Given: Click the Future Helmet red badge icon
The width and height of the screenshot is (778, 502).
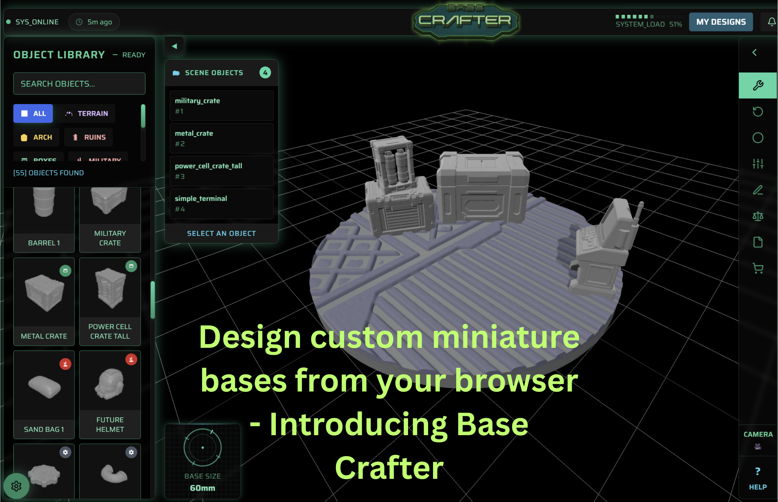Looking at the screenshot, I should 131,359.
